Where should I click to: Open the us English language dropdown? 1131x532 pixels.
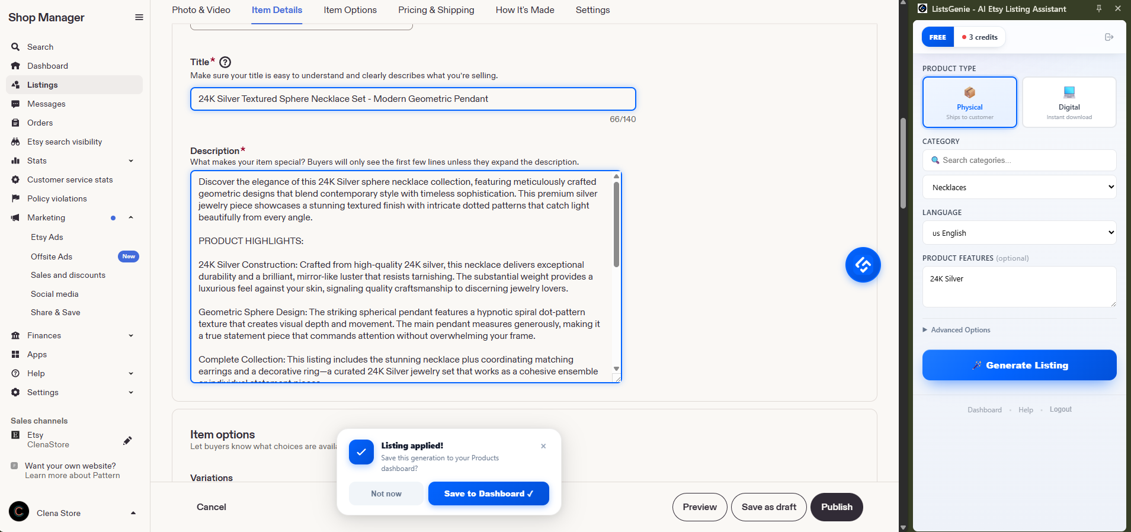pyautogui.click(x=1019, y=233)
